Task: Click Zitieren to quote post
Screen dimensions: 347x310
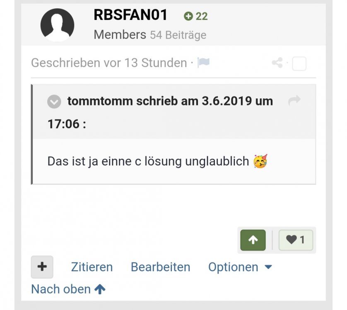Action: (92, 267)
